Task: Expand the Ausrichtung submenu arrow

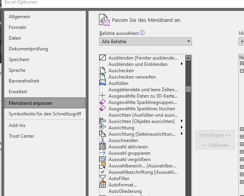Action: click(x=181, y=127)
